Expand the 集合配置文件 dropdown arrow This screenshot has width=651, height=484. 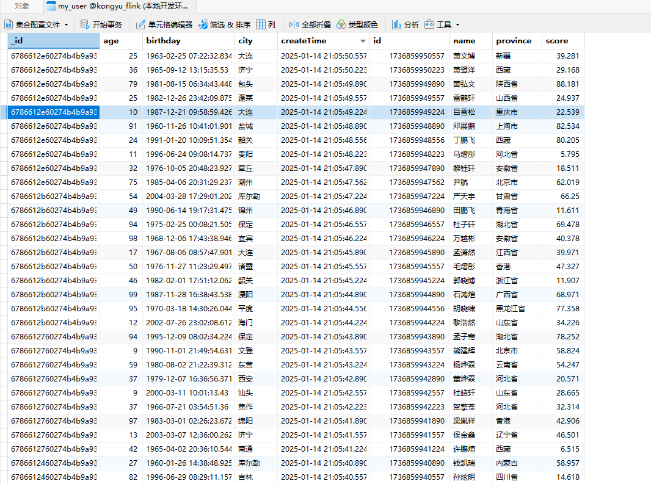tap(66, 25)
